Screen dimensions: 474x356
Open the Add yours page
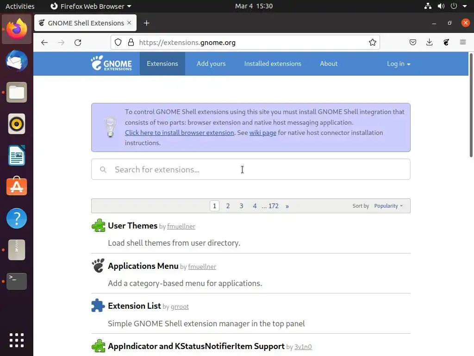point(211,64)
